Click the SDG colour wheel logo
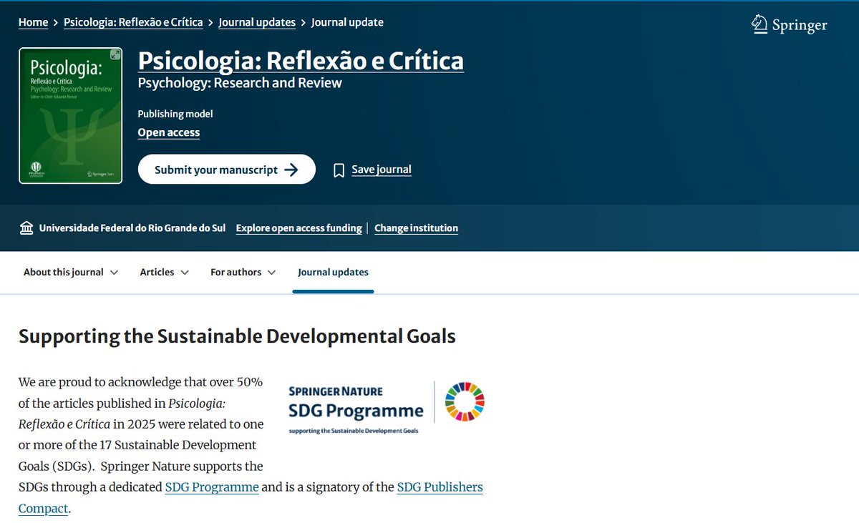Screen dimensions: 859x523 (x=465, y=401)
